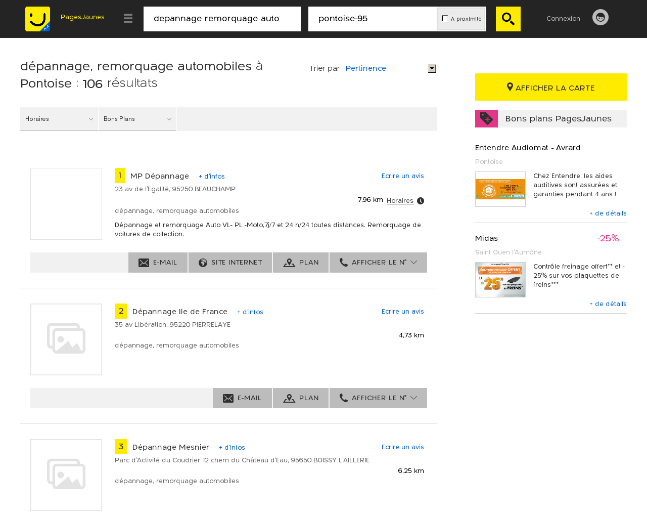This screenshot has height=518, width=647.
Task: Click address '23 av de l'Egalité, 95250 BEAUCHAMP'
Action: click(175, 189)
